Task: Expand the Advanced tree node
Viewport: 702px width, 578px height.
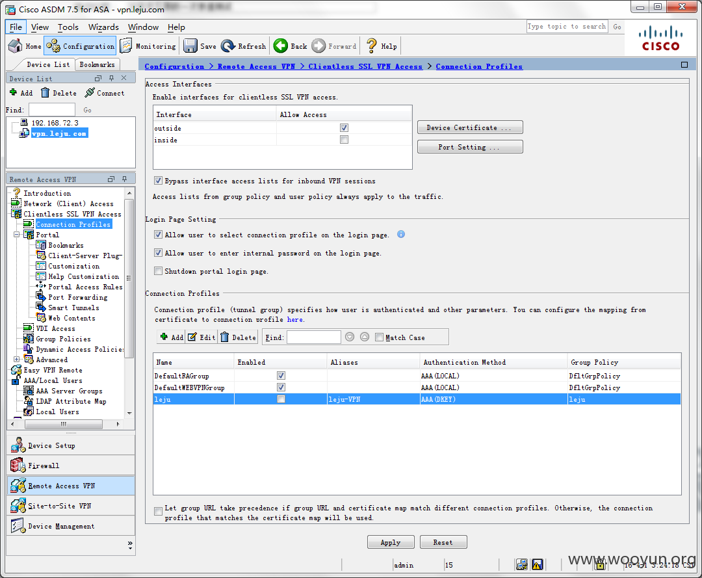Action: tap(16, 359)
